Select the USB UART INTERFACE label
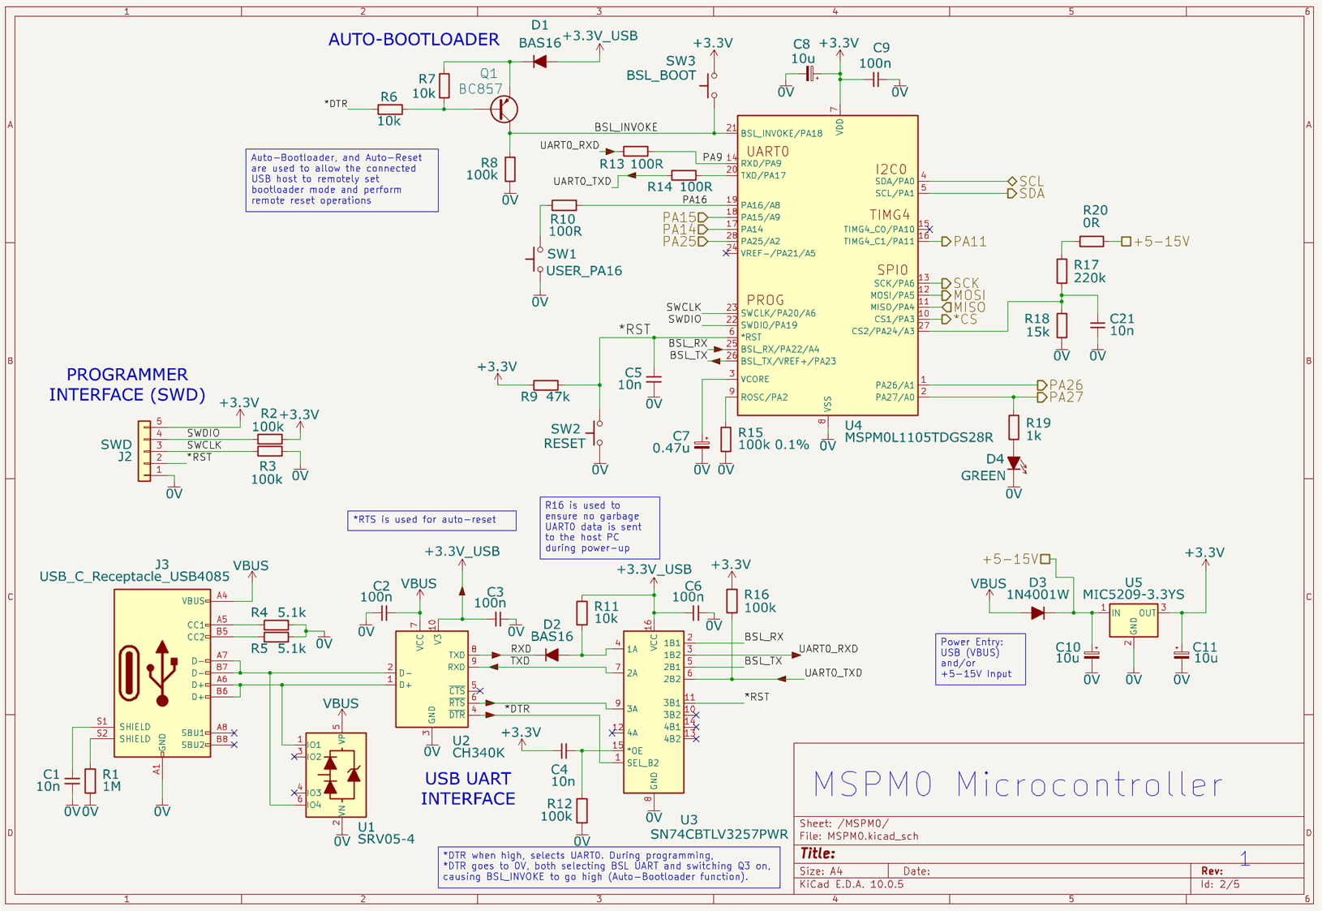 (x=468, y=789)
